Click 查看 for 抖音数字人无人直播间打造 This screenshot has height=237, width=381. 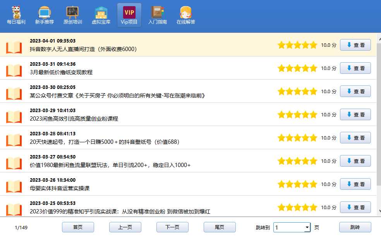tap(355, 45)
